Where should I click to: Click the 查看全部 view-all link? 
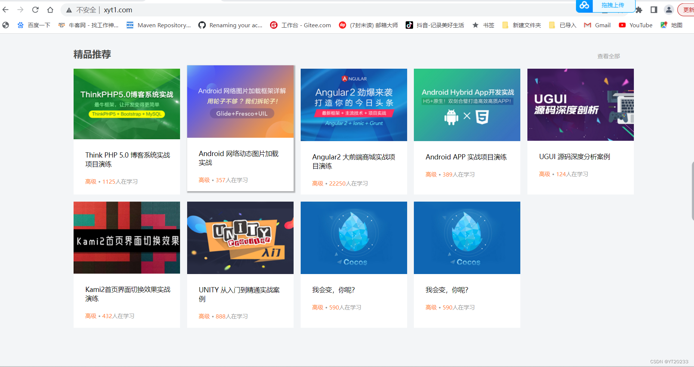tap(608, 56)
